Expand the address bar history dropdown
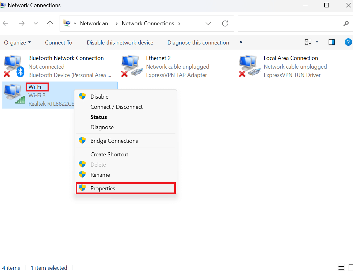 click(208, 23)
